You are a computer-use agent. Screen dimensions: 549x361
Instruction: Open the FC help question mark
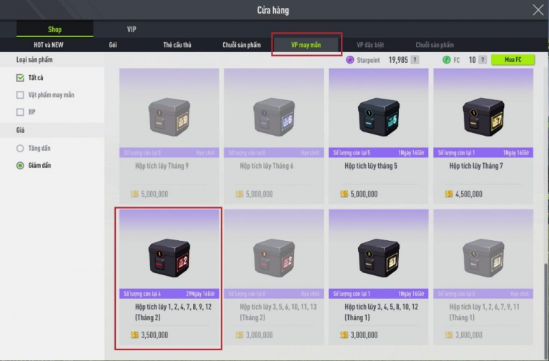coord(483,60)
